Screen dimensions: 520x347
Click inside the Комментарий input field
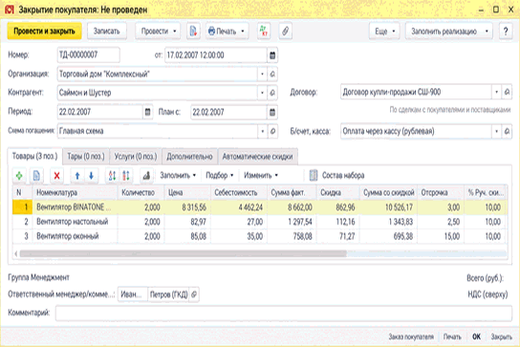pyautogui.click(x=284, y=314)
